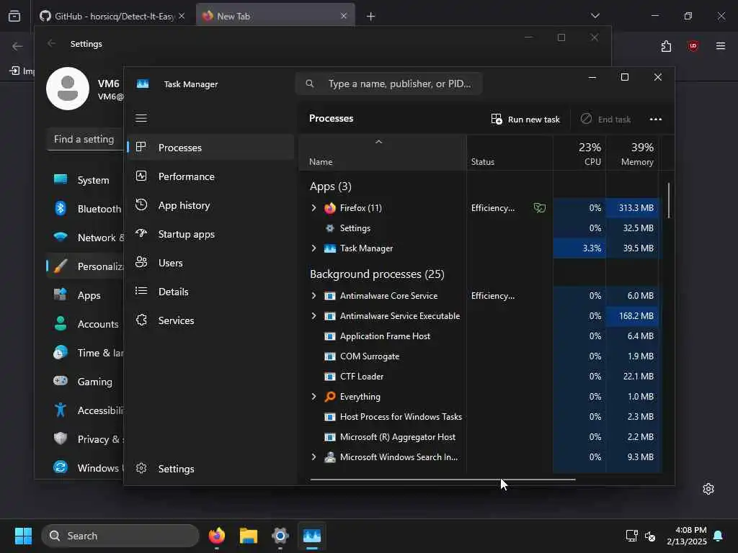Expand Antimalware Core Service row
This screenshot has height=553, width=738.
[314, 296]
